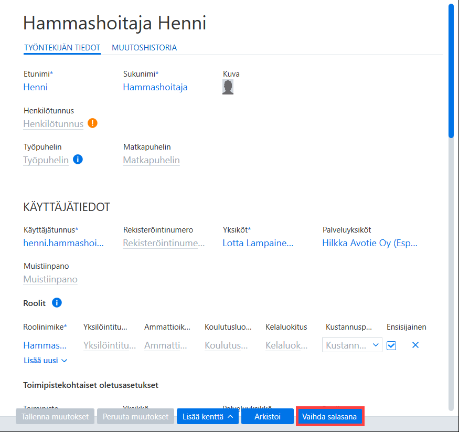Click the vertical scrollbar thumb

pos(451,70)
